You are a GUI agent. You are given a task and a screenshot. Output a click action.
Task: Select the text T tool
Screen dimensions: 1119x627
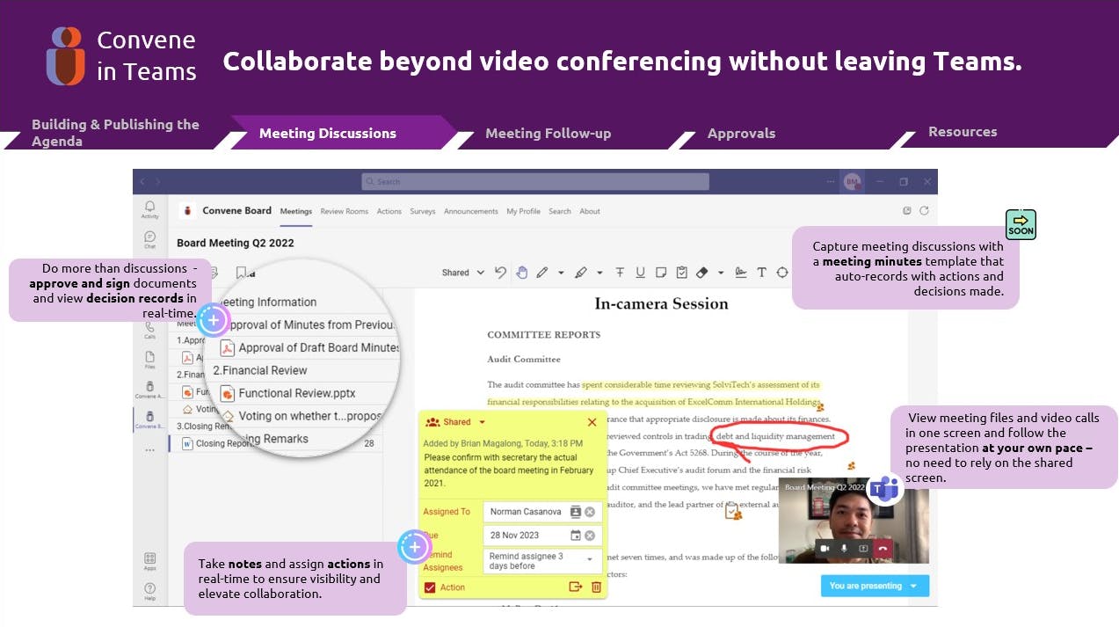(x=761, y=273)
